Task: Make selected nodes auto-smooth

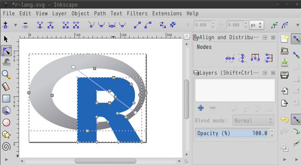Action: click(x=122, y=25)
